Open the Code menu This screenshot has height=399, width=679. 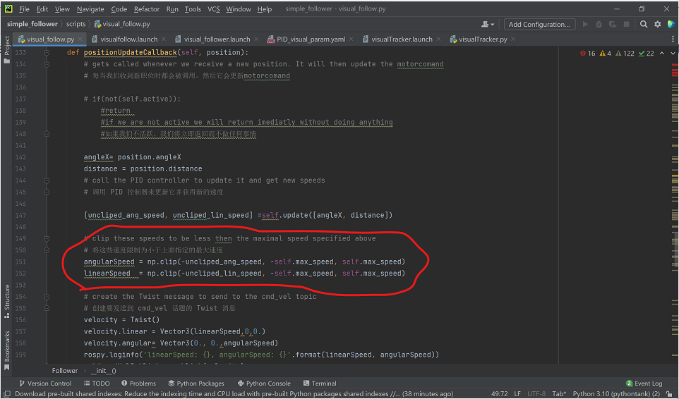pyautogui.click(x=119, y=8)
